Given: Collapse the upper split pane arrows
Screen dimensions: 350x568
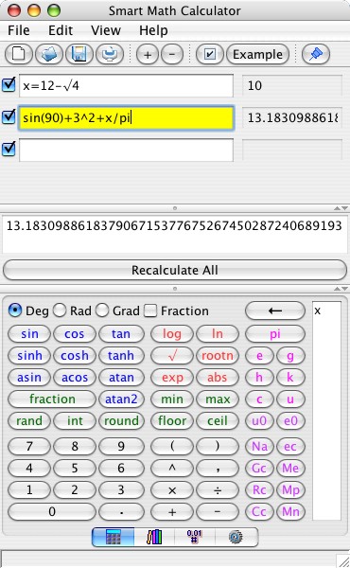Looking at the screenshot, I should [x=341, y=208].
